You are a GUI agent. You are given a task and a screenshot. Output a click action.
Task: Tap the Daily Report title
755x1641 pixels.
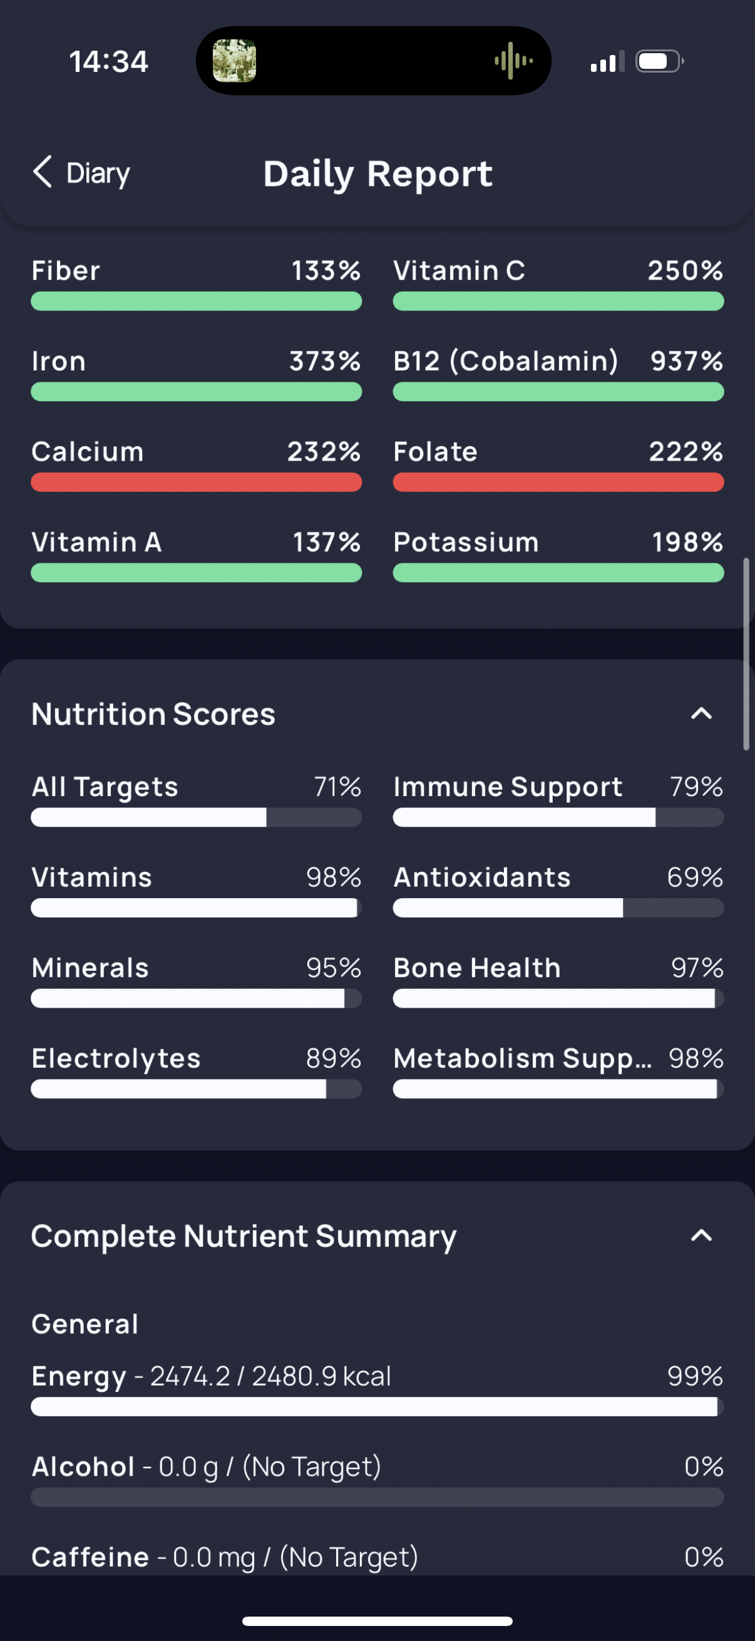(x=378, y=173)
